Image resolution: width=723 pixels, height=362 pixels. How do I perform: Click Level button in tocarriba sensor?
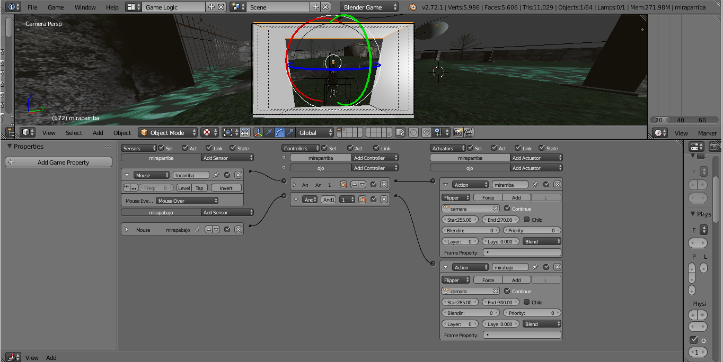(184, 188)
